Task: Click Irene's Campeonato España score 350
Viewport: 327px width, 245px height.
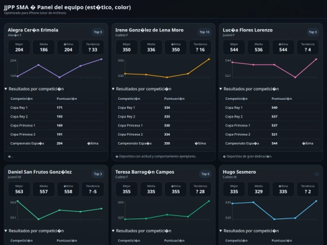Action: click(x=167, y=143)
